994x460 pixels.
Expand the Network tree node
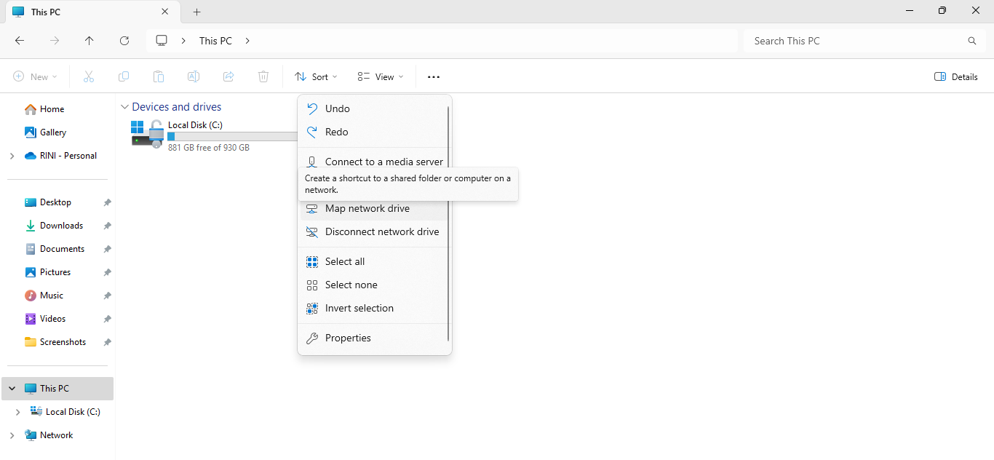coord(12,435)
